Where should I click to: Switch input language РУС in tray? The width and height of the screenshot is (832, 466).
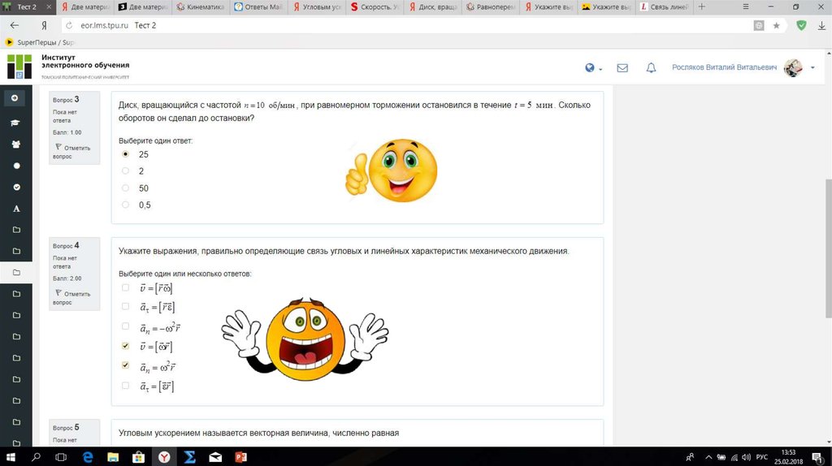click(x=761, y=457)
